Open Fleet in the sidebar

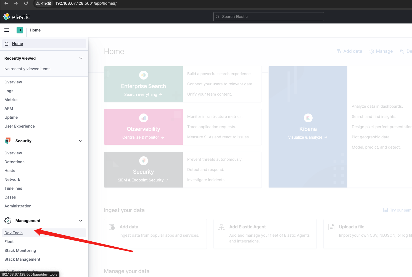[9, 242]
